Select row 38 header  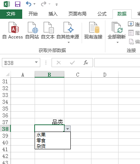point(5,129)
